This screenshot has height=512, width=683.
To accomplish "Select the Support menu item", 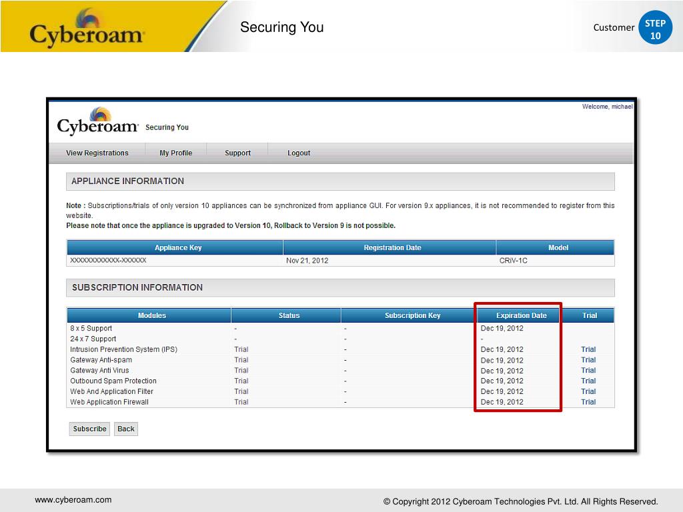I will (x=237, y=153).
